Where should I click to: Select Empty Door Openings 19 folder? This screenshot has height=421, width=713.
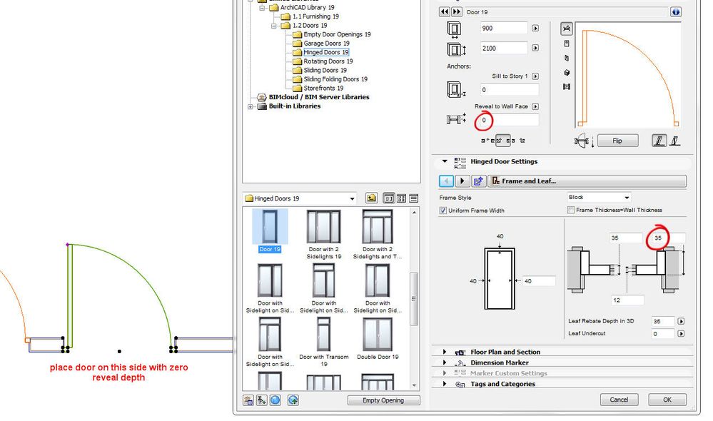[337, 34]
